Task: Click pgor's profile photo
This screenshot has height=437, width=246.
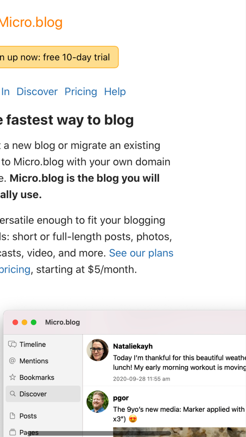Action: tap(97, 402)
